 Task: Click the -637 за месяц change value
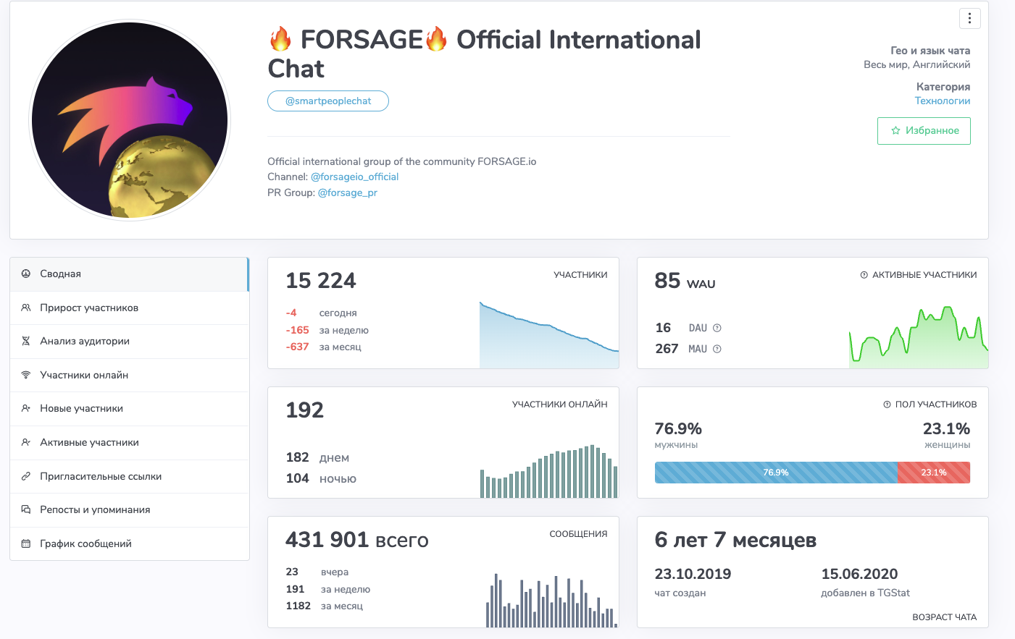pos(324,347)
